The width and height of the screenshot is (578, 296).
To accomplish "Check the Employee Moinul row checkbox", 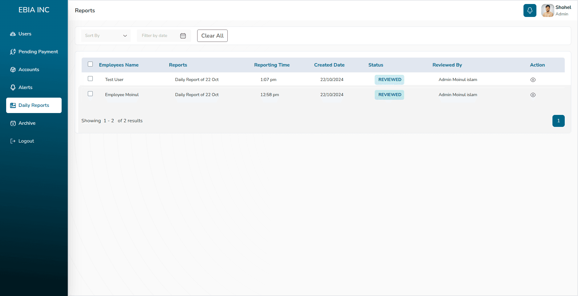I will point(90,94).
